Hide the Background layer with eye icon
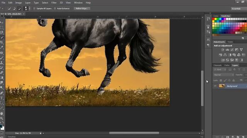247x138 pixels. 215,86
